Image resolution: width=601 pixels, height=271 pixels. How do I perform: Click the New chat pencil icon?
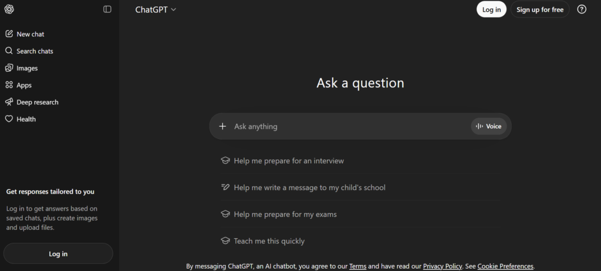[9, 34]
